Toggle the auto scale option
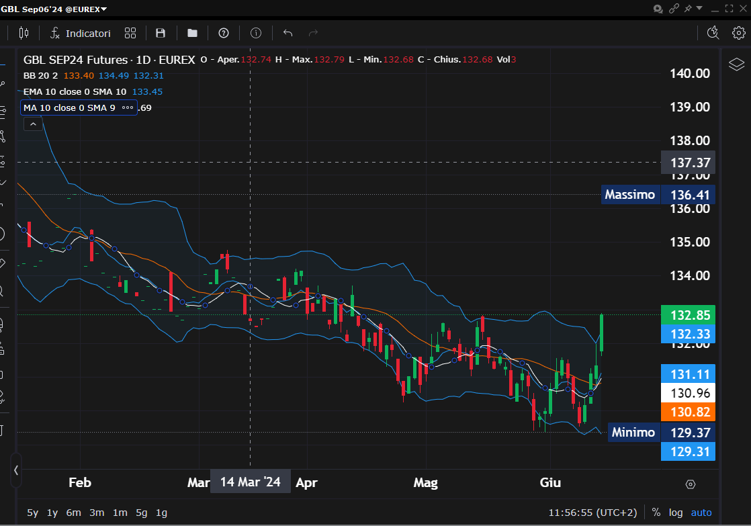Image resolution: width=751 pixels, height=526 pixels. [x=701, y=513]
